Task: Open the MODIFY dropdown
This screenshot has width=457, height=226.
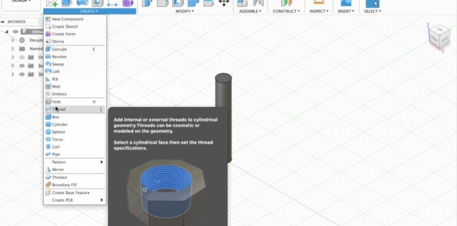Action: 185,11
